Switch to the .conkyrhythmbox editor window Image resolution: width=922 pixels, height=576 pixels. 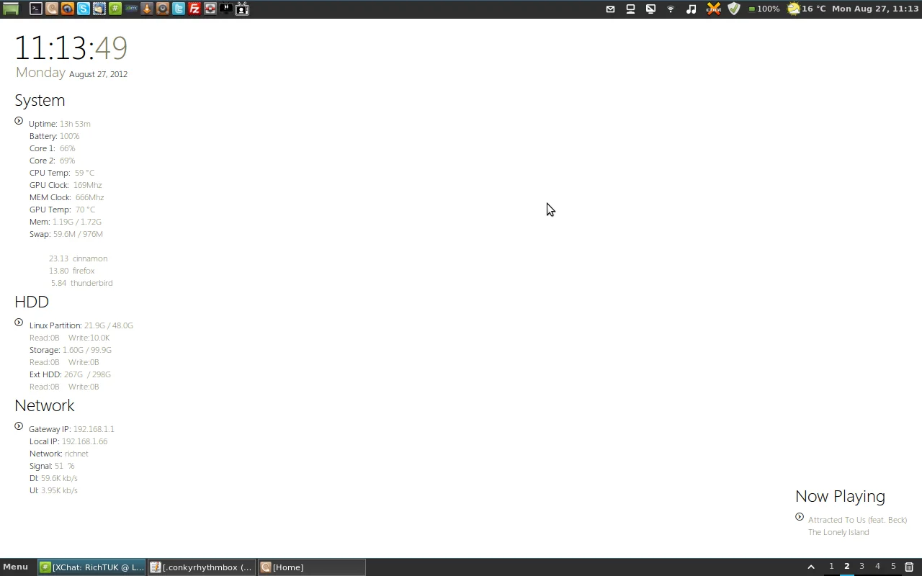[x=202, y=567]
